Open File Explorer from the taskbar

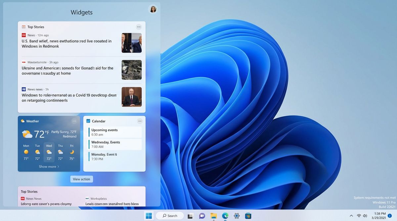click(x=213, y=216)
